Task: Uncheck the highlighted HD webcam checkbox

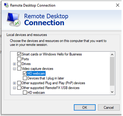Action: (25, 73)
